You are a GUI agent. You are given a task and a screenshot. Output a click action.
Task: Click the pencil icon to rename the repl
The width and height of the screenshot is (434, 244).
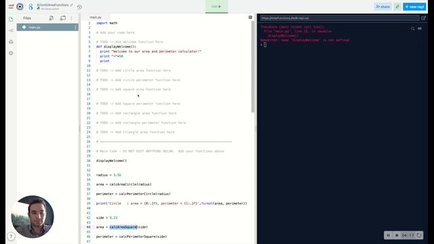72,5
